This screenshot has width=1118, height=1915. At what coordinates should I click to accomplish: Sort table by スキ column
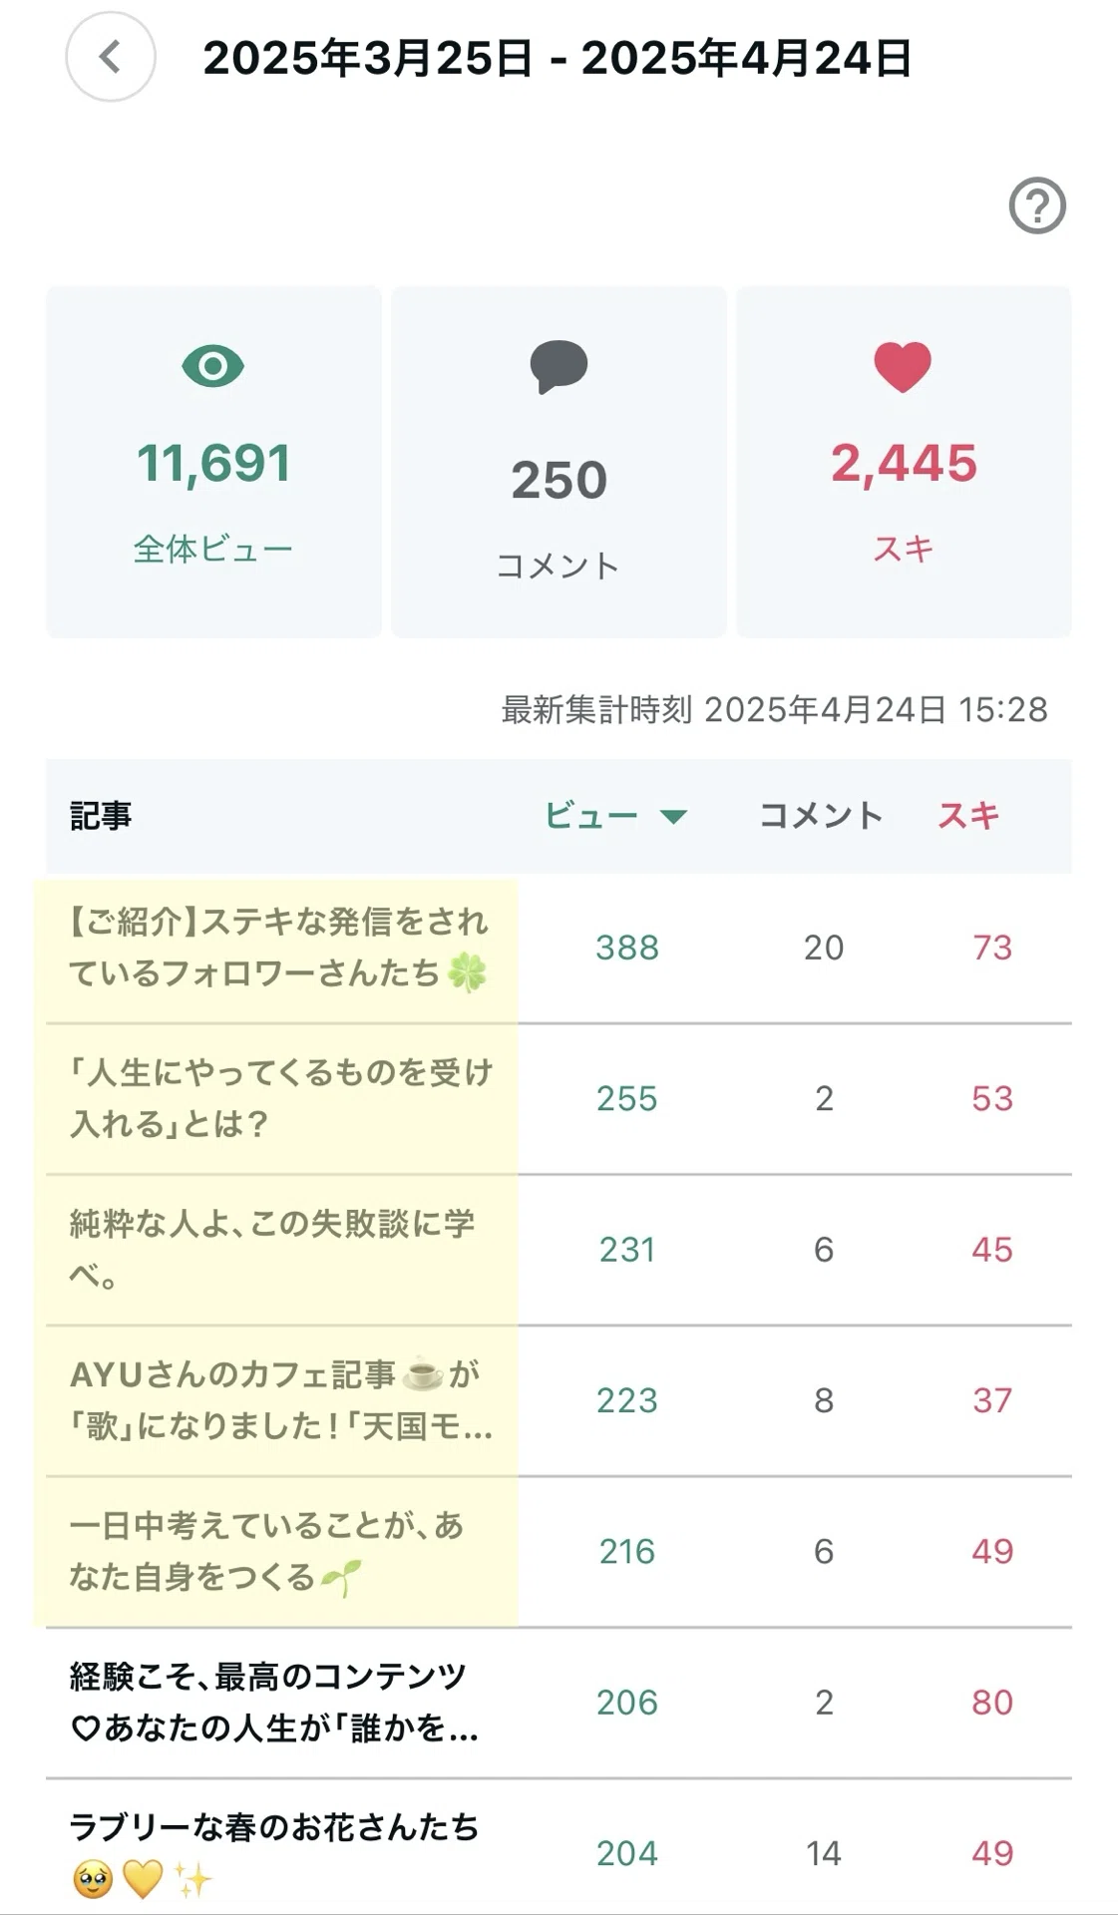pos(968,816)
